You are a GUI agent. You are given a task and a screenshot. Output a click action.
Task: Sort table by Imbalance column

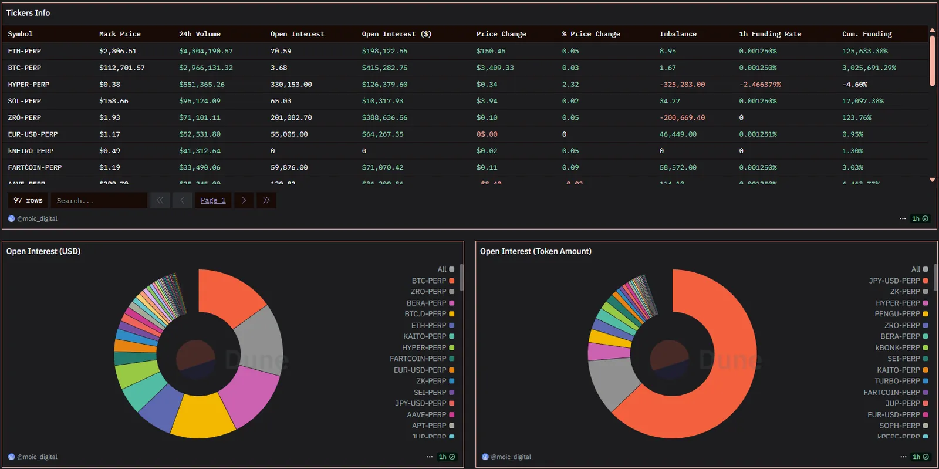coord(678,34)
